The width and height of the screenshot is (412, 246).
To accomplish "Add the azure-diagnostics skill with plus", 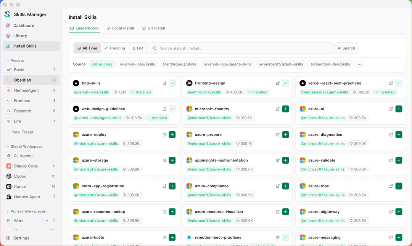I will (x=399, y=135).
